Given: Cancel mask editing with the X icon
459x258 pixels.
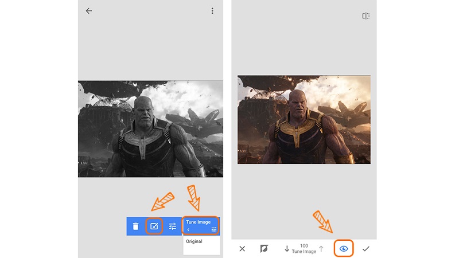Looking at the screenshot, I should click(x=242, y=249).
